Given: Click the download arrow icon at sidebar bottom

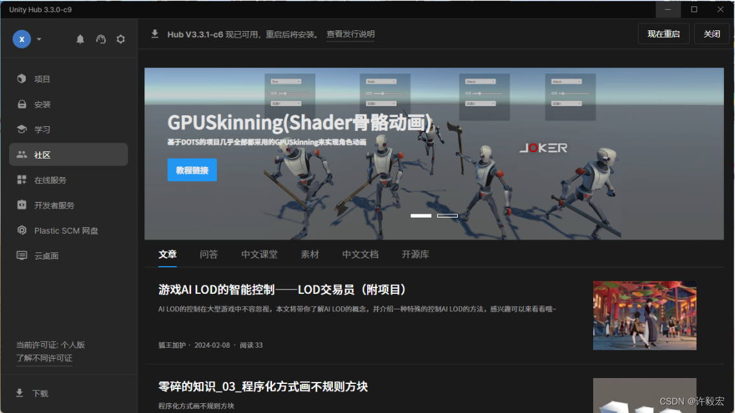Looking at the screenshot, I should point(19,393).
